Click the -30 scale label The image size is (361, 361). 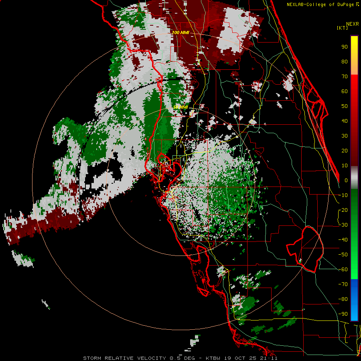pos(343,225)
